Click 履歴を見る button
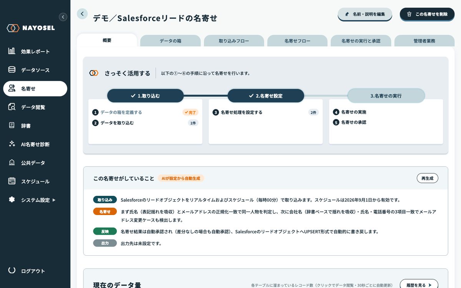461x288 pixels. [x=419, y=285]
